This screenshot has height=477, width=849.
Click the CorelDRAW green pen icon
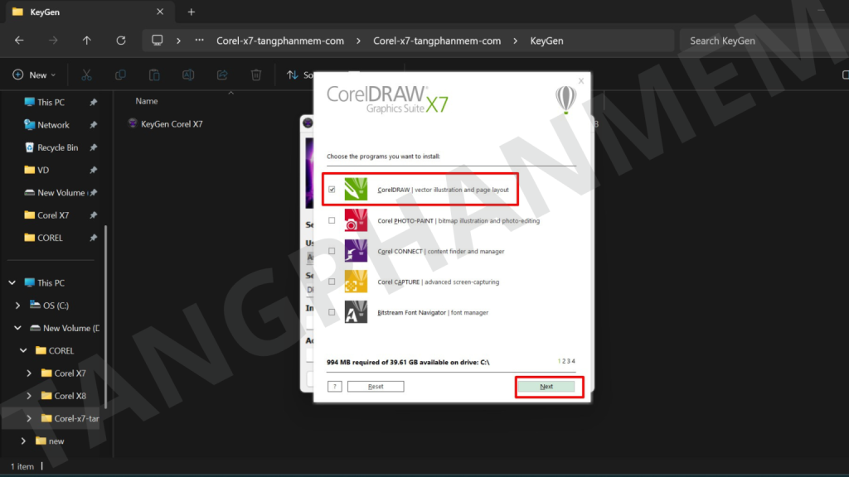[x=356, y=190]
